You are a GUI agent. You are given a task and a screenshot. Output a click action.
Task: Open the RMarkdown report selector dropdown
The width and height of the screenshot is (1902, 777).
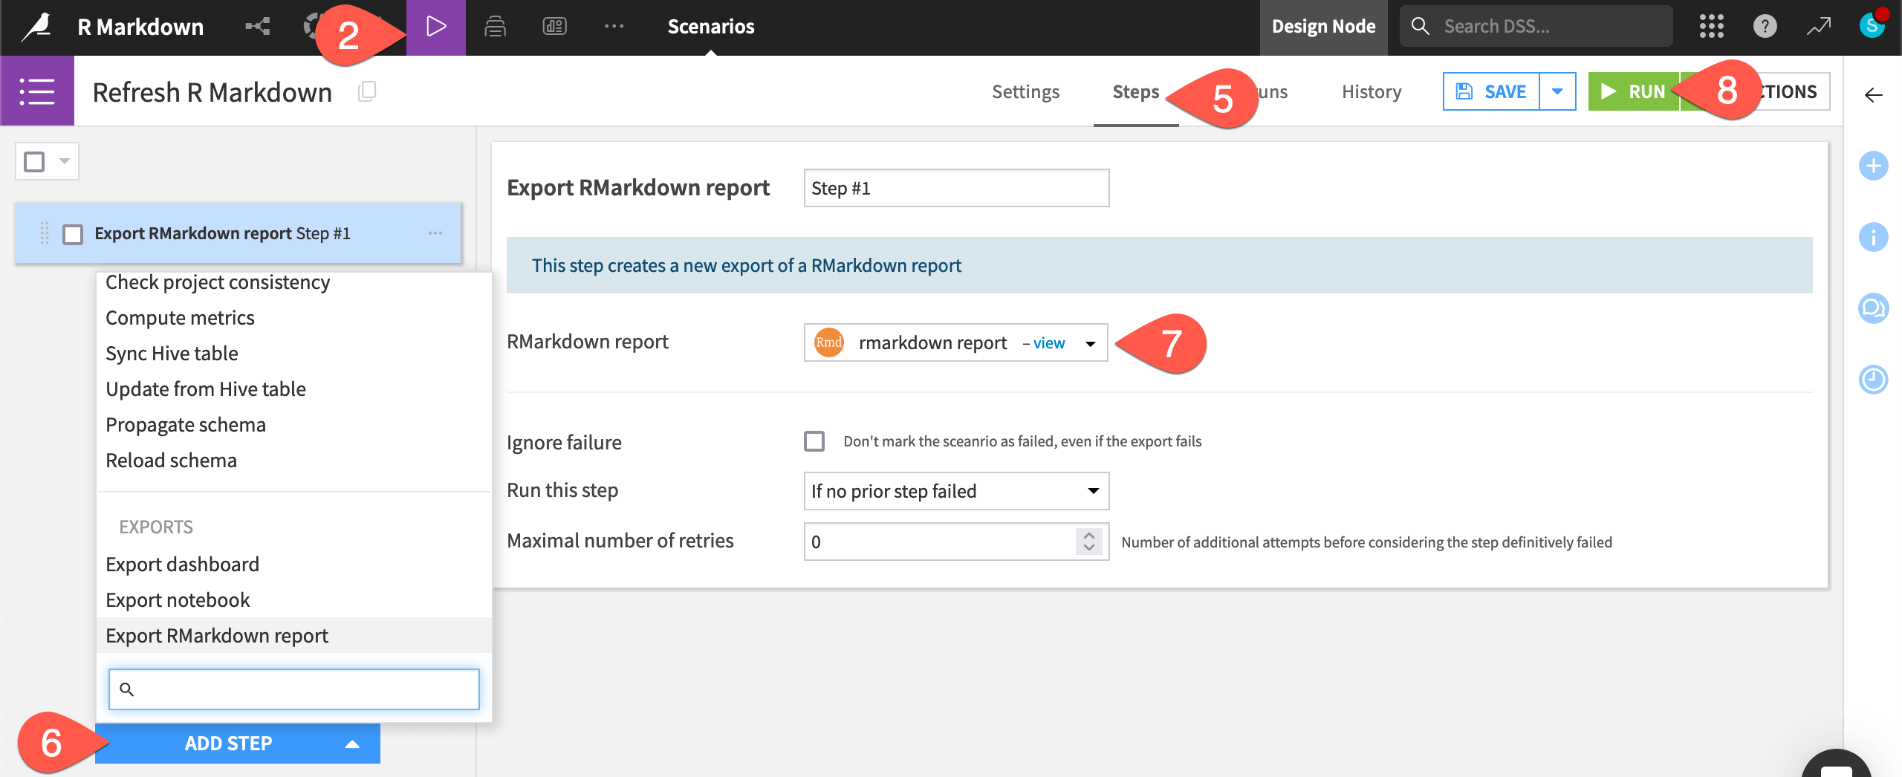[x=955, y=342]
